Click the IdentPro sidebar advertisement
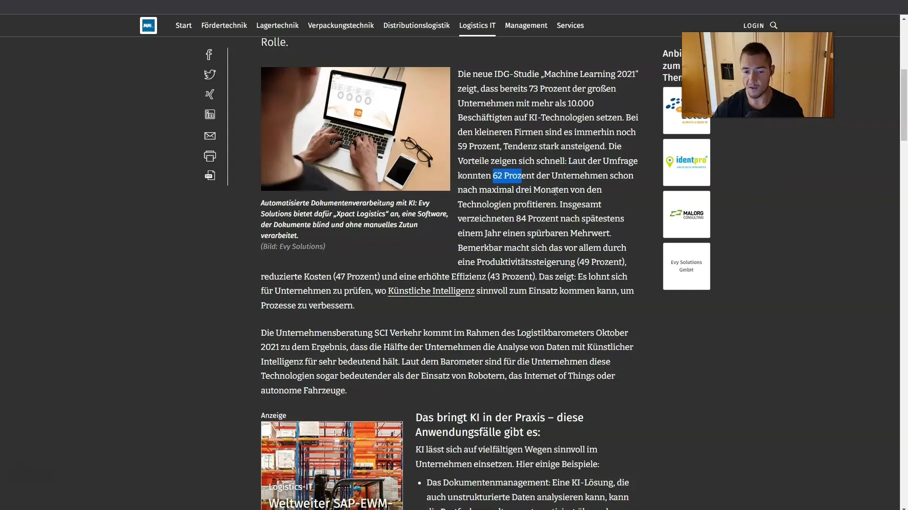 686,161
